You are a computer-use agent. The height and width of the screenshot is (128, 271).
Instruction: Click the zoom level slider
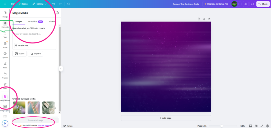click(222, 126)
